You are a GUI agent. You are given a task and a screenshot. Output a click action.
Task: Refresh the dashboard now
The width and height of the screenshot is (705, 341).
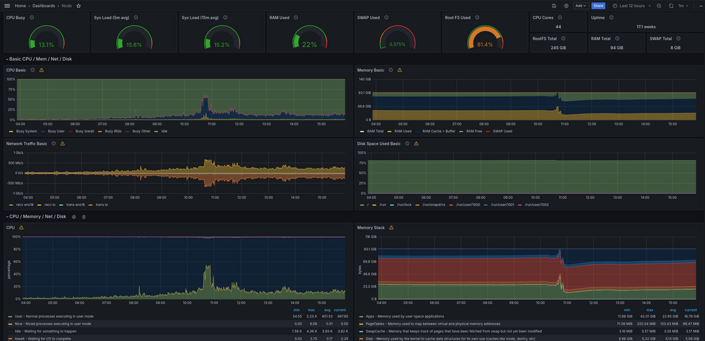pos(671,6)
